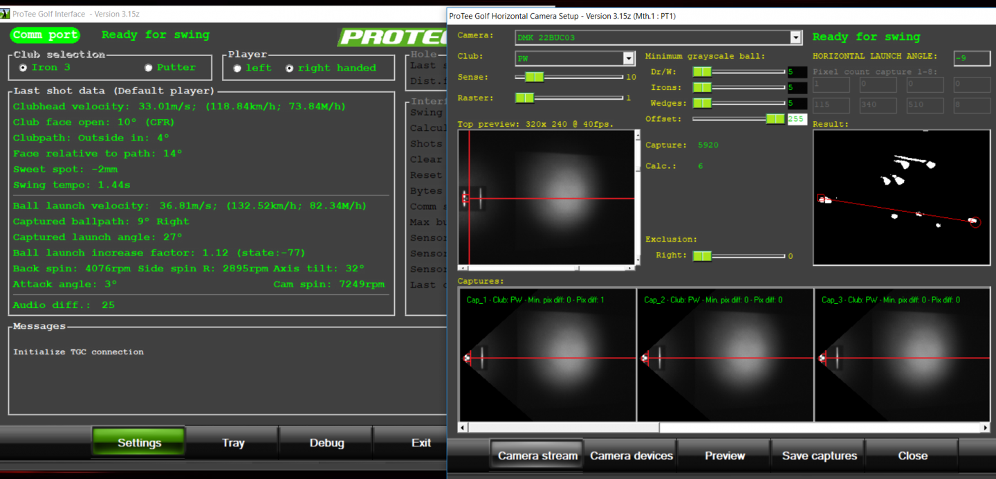The image size is (996, 479).
Task: Click the Camera devices button
Action: (x=631, y=455)
